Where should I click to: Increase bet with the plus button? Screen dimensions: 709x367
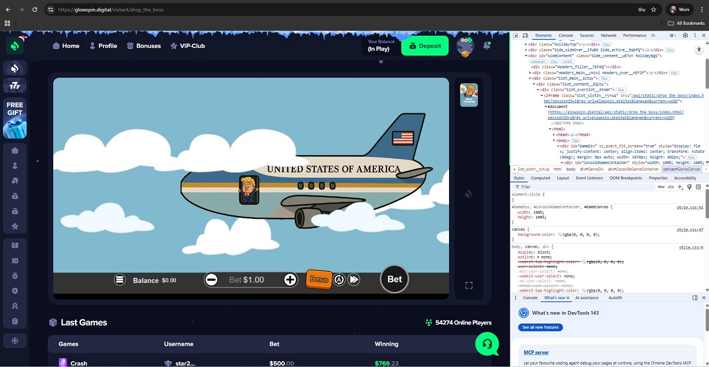click(290, 280)
